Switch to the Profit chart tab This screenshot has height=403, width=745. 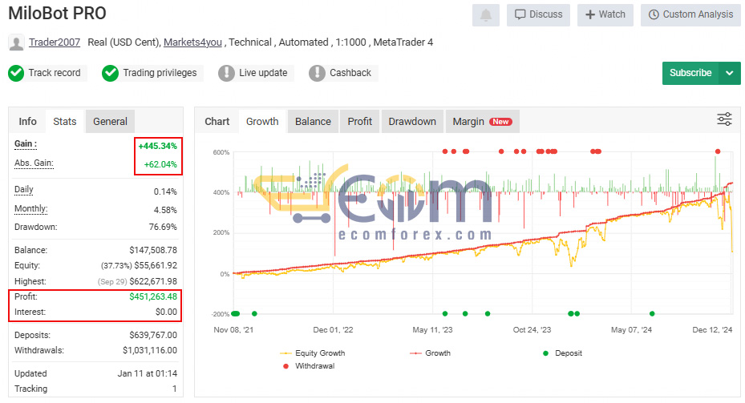(x=360, y=122)
